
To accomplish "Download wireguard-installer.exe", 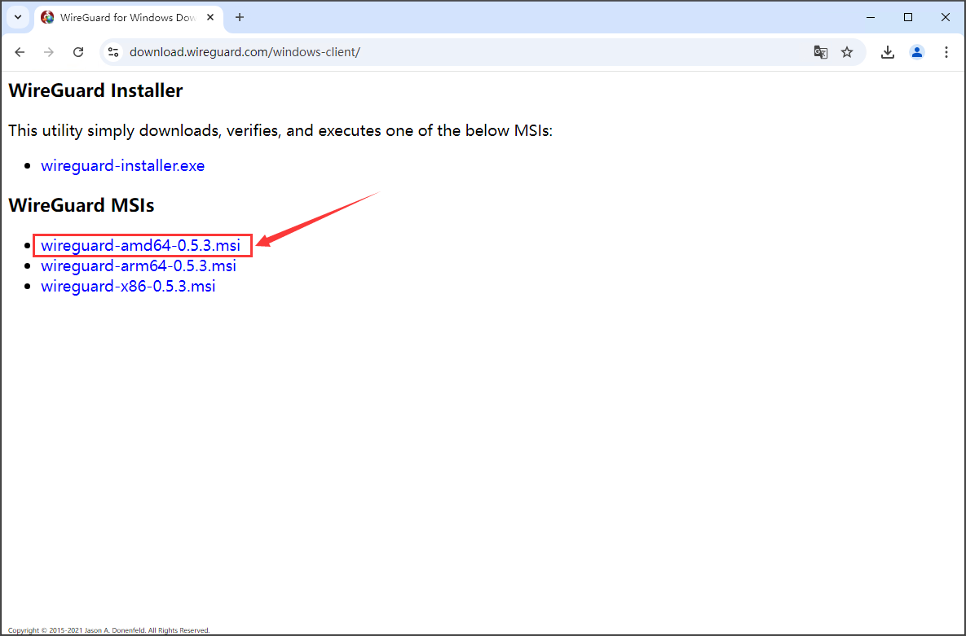I will pyautogui.click(x=122, y=165).
